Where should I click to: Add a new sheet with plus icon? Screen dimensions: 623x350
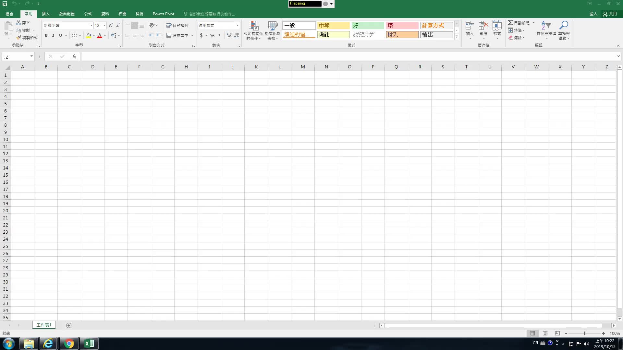click(x=69, y=325)
